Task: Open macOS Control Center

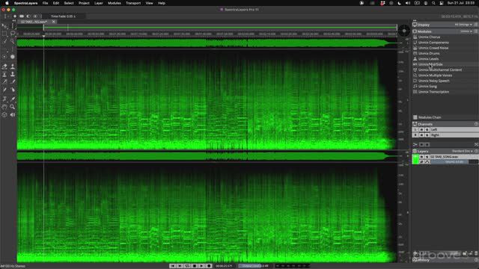Action: [x=442, y=3]
